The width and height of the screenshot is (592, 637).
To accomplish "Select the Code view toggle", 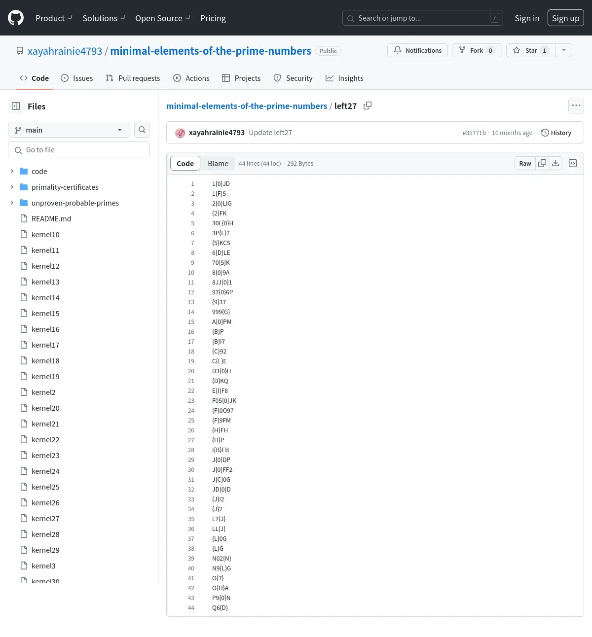I will (185, 163).
